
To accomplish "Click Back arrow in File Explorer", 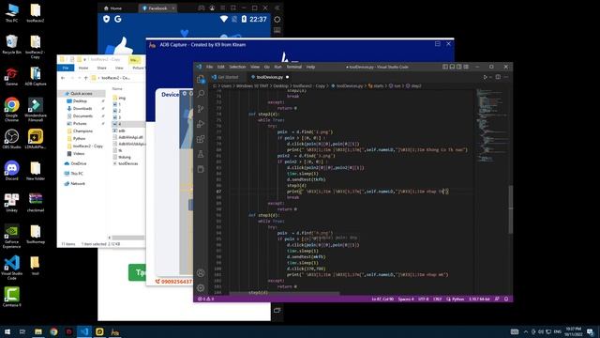I will coord(63,78).
